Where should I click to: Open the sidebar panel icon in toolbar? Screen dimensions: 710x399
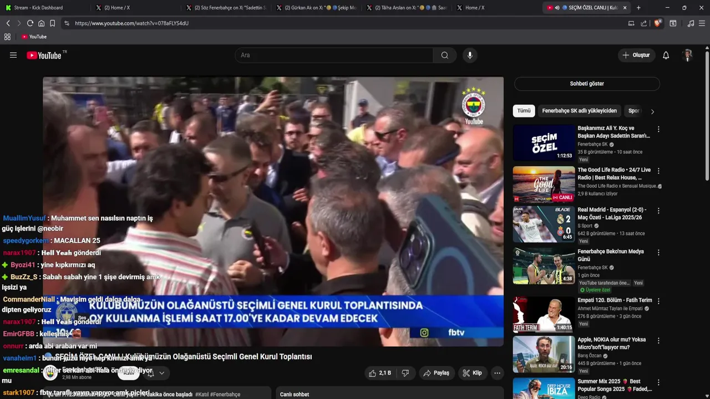[673, 23]
